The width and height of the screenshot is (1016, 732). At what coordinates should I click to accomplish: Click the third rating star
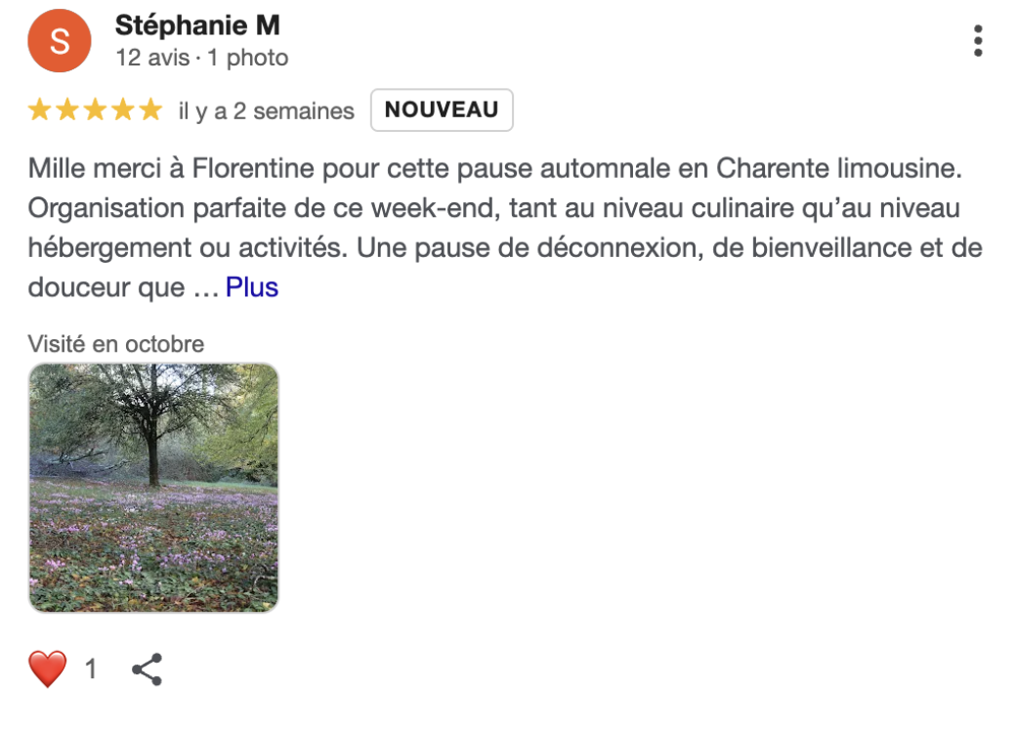click(95, 109)
